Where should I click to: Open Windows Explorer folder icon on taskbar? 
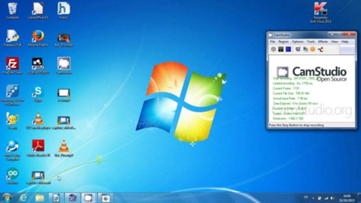(40, 198)
